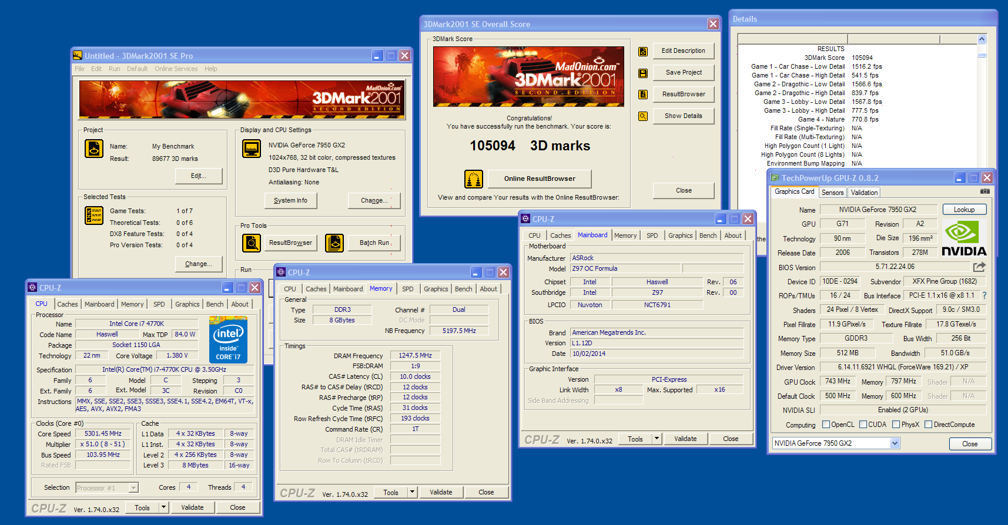Click the Bus Interface question mark in GPU-Z
Screen dimensions: 1008x525
click(x=984, y=295)
